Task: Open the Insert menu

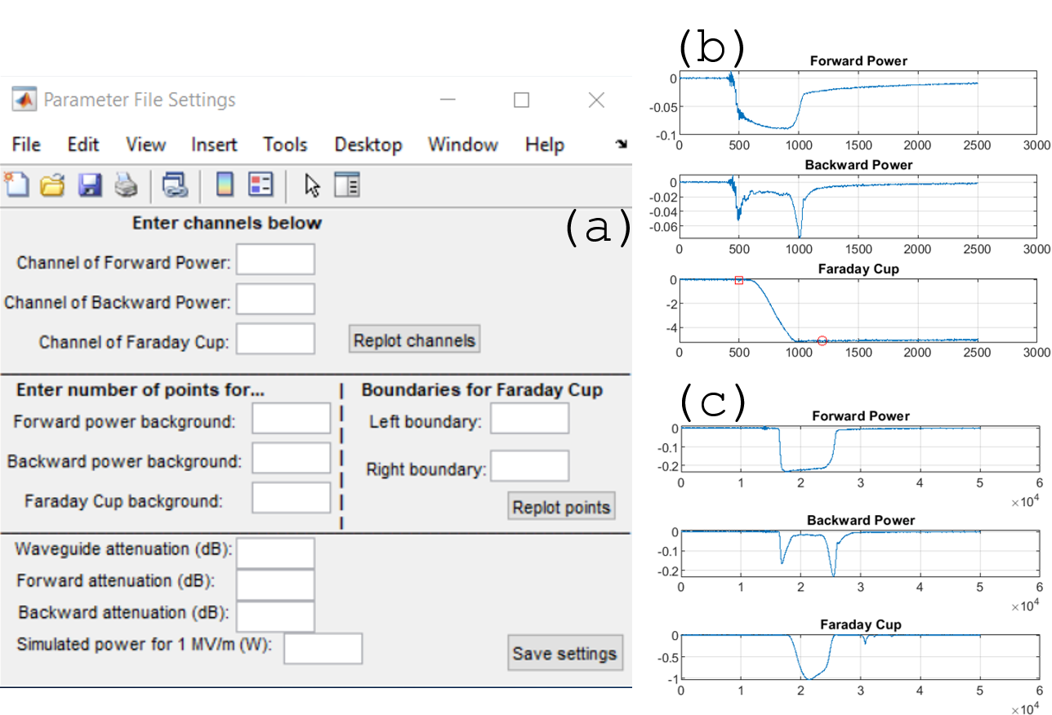Action: point(214,144)
